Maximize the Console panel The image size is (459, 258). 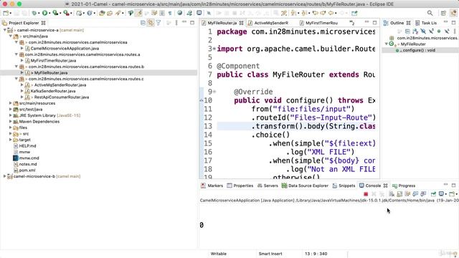[453, 185]
